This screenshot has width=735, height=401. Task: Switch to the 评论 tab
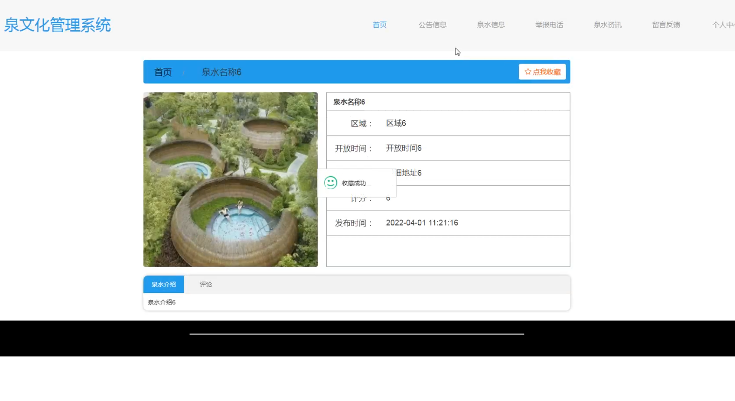click(206, 284)
